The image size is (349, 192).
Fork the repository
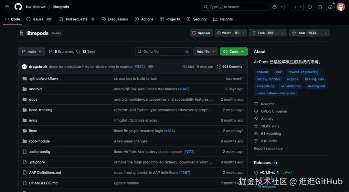click(x=263, y=33)
